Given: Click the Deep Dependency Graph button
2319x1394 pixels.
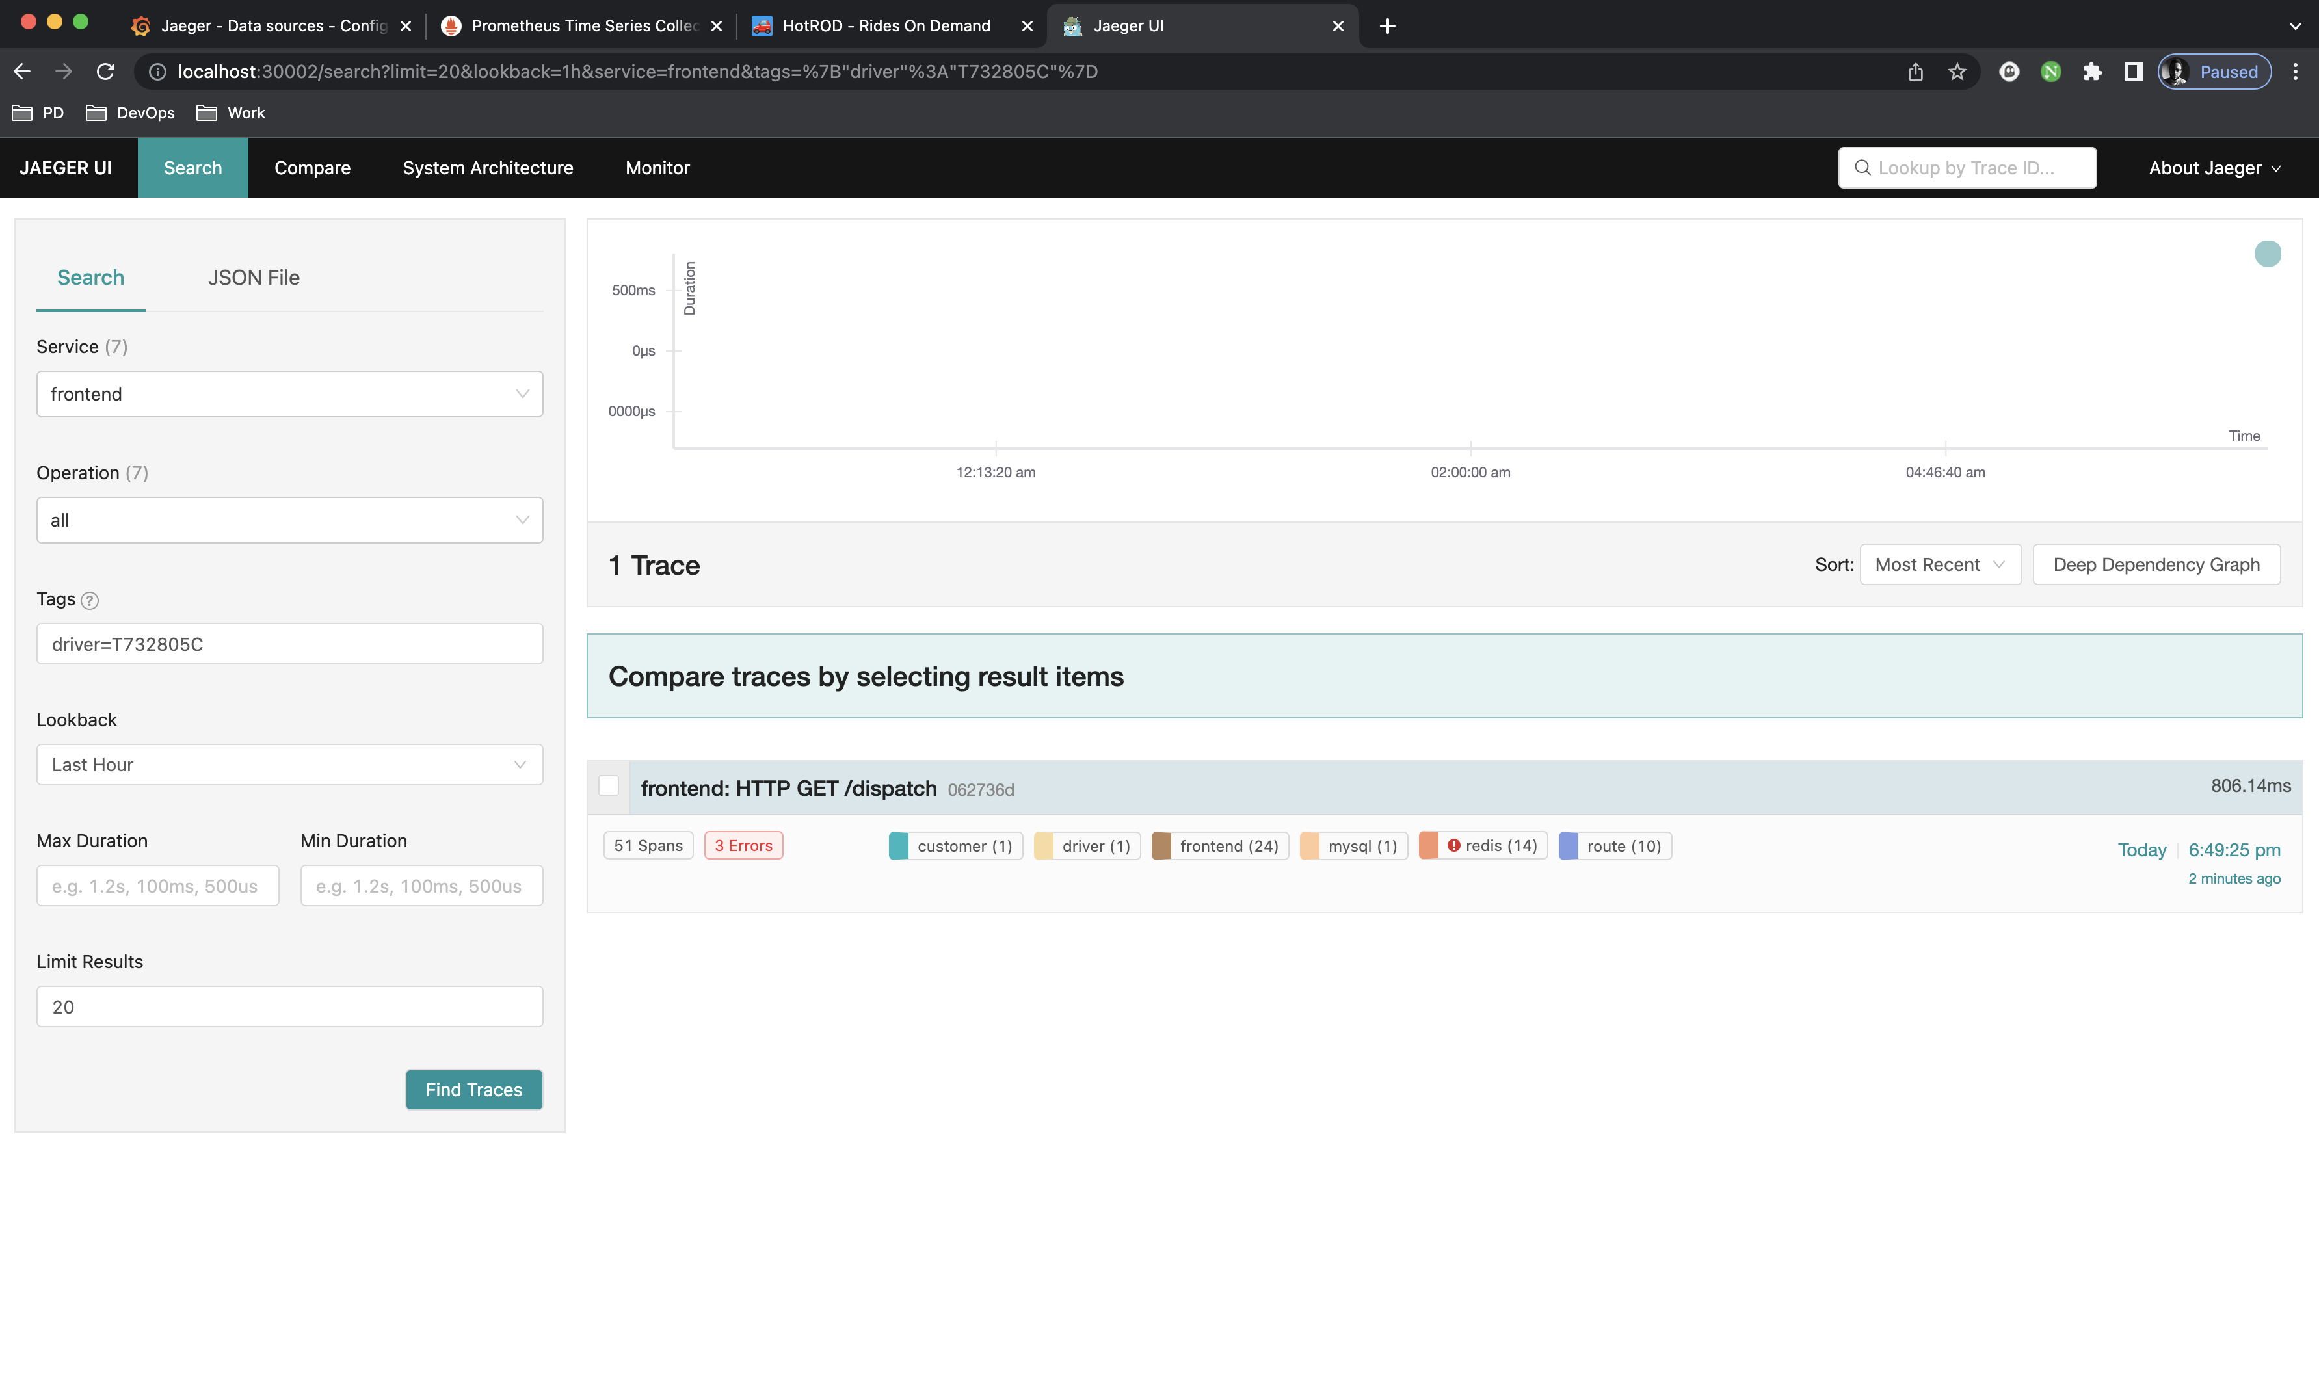Looking at the screenshot, I should pos(2156,564).
